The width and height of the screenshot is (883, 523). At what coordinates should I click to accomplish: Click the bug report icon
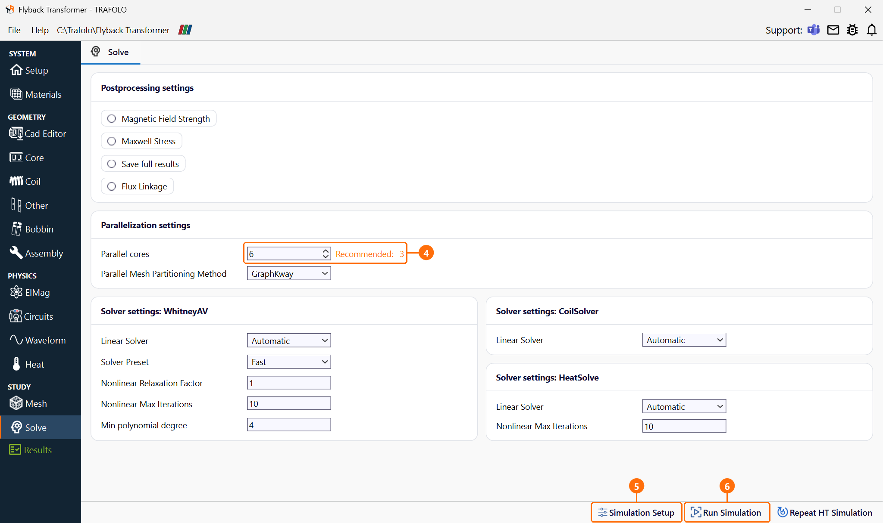852,30
